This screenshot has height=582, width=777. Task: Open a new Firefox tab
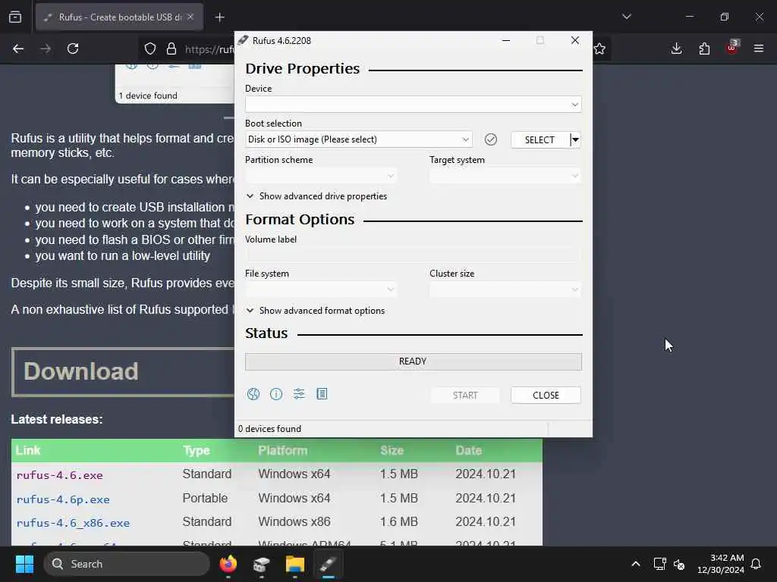(x=219, y=17)
